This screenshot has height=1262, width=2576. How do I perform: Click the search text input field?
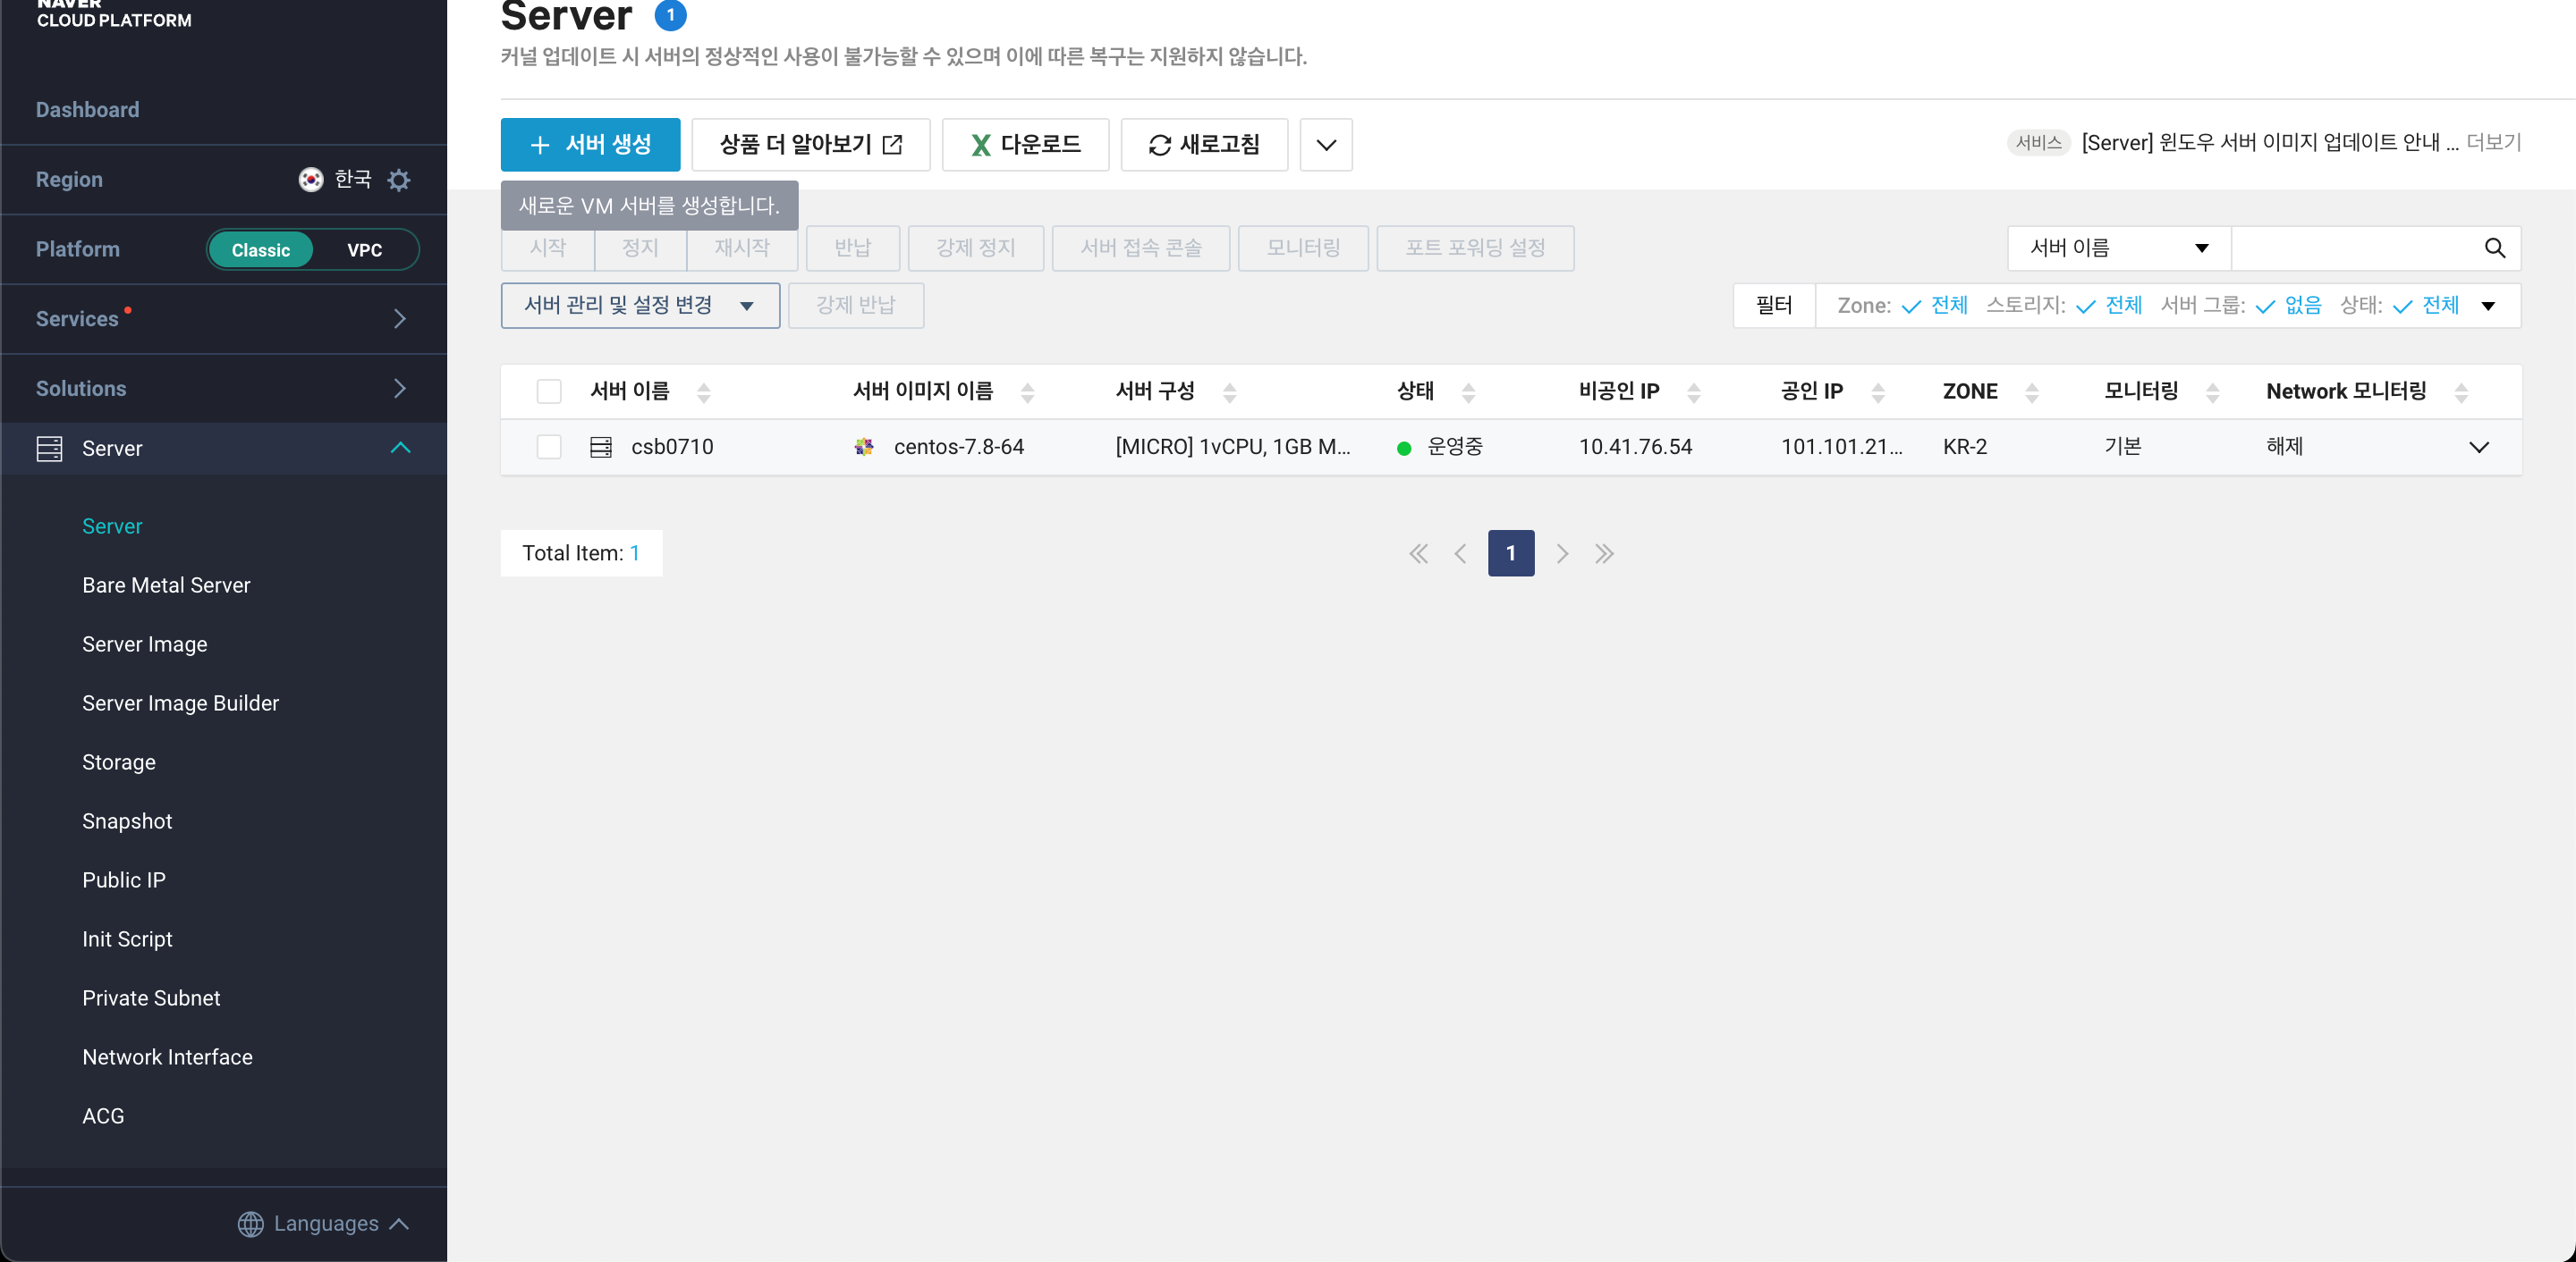[x=2354, y=248]
